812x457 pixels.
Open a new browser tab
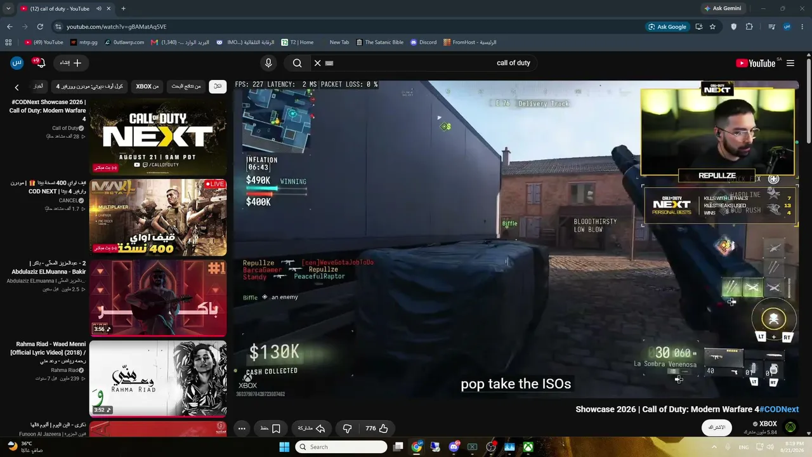[123, 9]
